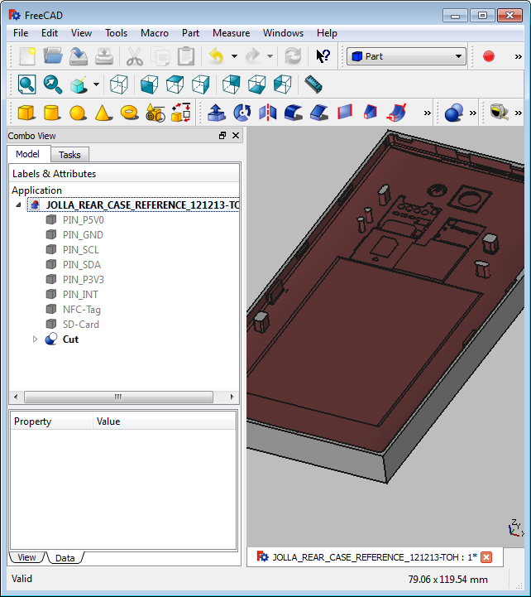The image size is (531, 597).
Task: Create a ruled surface
Action: pyautogui.click(x=345, y=113)
